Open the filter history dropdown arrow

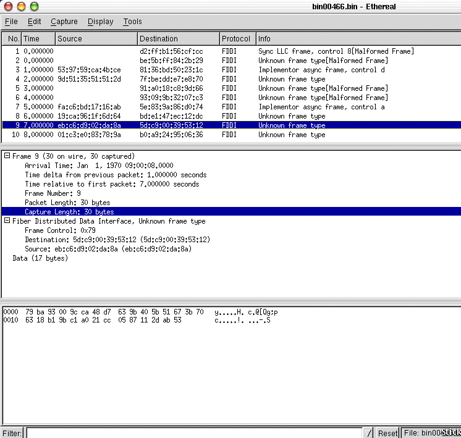click(x=368, y=433)
